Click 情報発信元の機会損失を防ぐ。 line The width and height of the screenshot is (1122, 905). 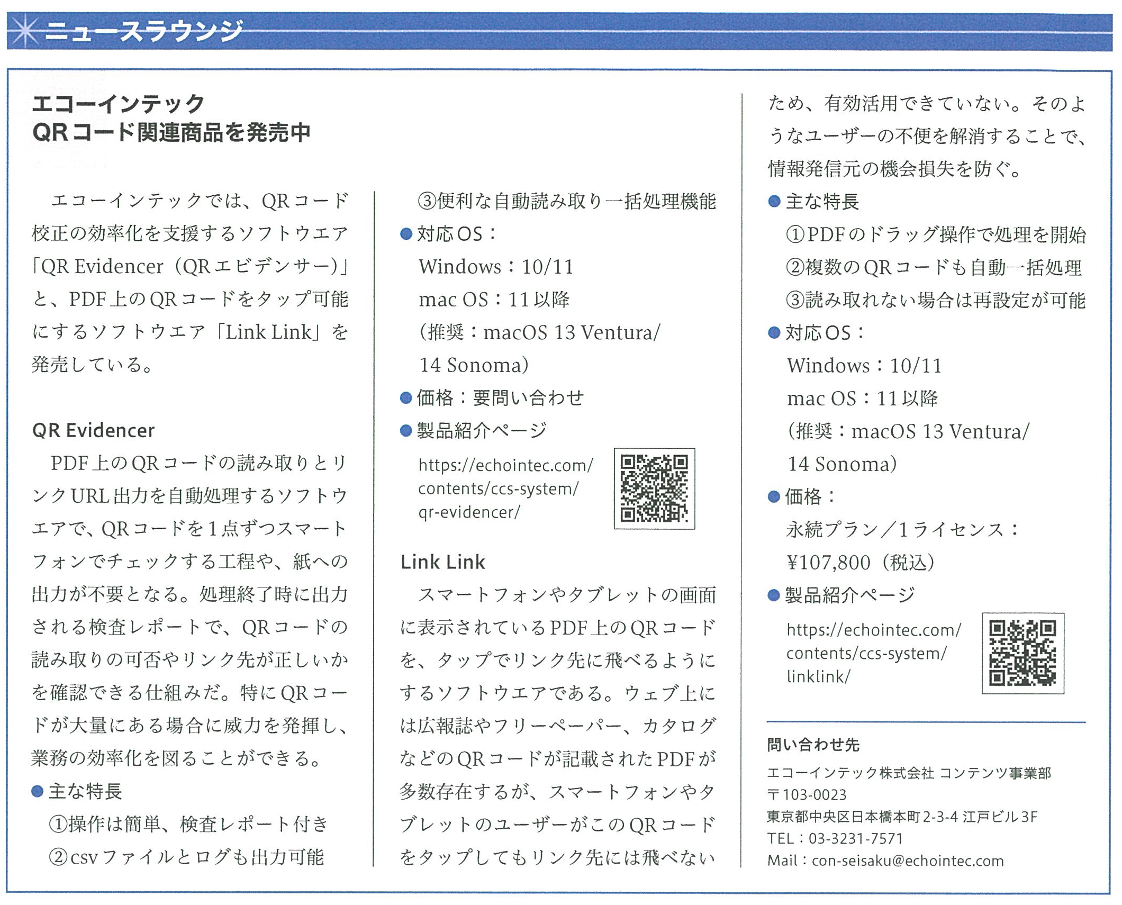[895, 168]
